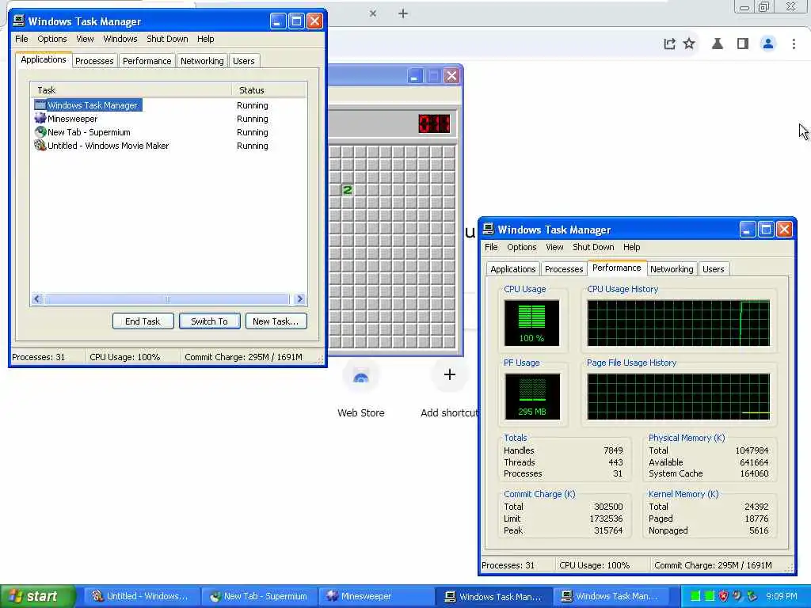Switch to Untitled - Windows Movie Maker taskbar button
Viewport: 811px width, 608px height.
[x=143, y=596]
